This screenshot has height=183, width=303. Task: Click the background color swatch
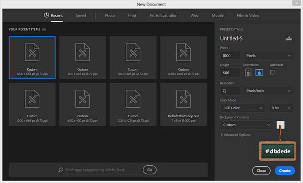[280, 125]
